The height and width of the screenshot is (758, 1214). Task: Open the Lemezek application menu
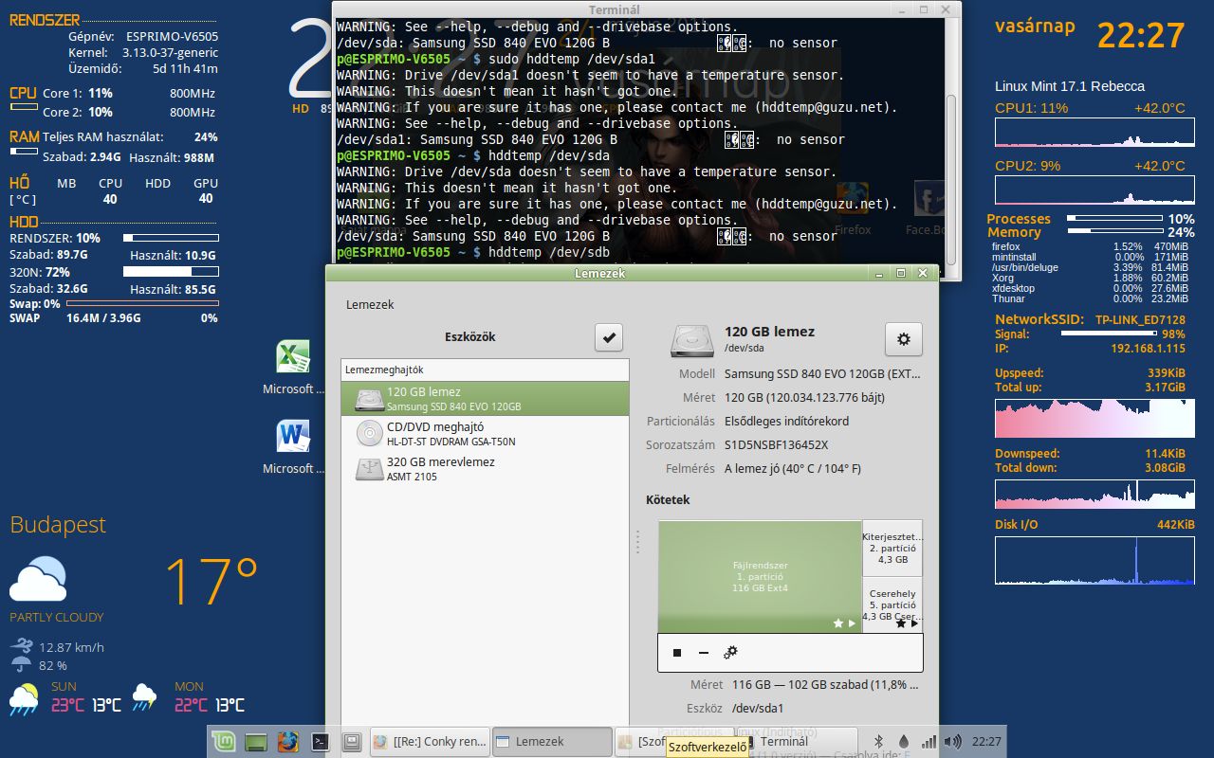tap(370, 304)
